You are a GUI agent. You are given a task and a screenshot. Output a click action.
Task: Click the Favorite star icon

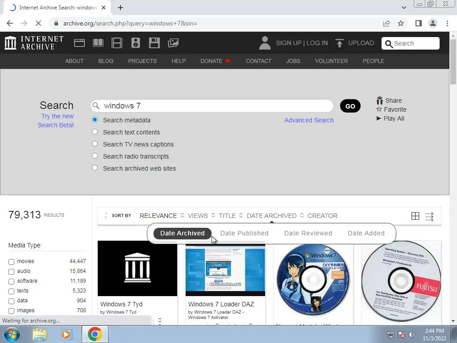click(x=379, y=109)
